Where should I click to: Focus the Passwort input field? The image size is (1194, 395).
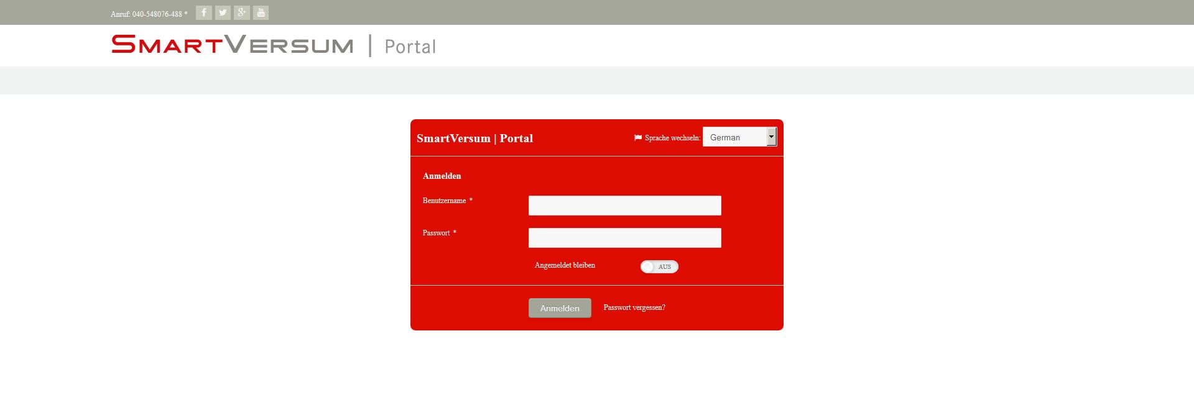pos(625,238)
